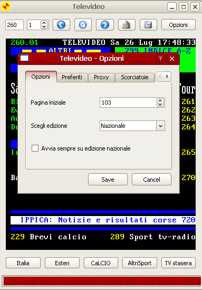Show more tabs with right tab arrow

[167, 77]
